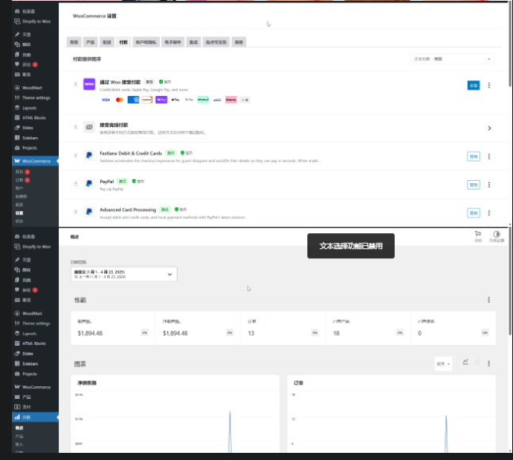Viewport: 513px width, 460px height.
Task: Click the net sales chart card
Action: pos(175,414)
